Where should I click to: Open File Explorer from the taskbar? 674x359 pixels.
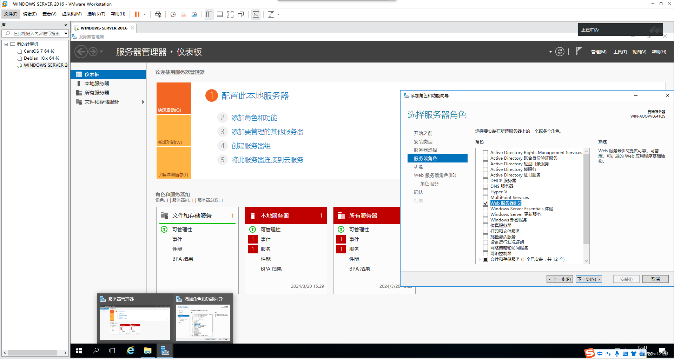(x=147, y=351)
